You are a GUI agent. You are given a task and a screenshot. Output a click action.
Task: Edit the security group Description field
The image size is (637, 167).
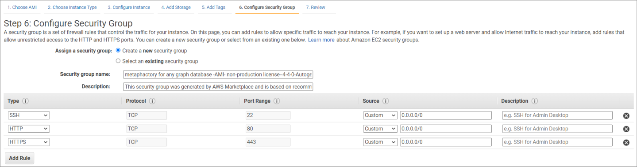218,87
